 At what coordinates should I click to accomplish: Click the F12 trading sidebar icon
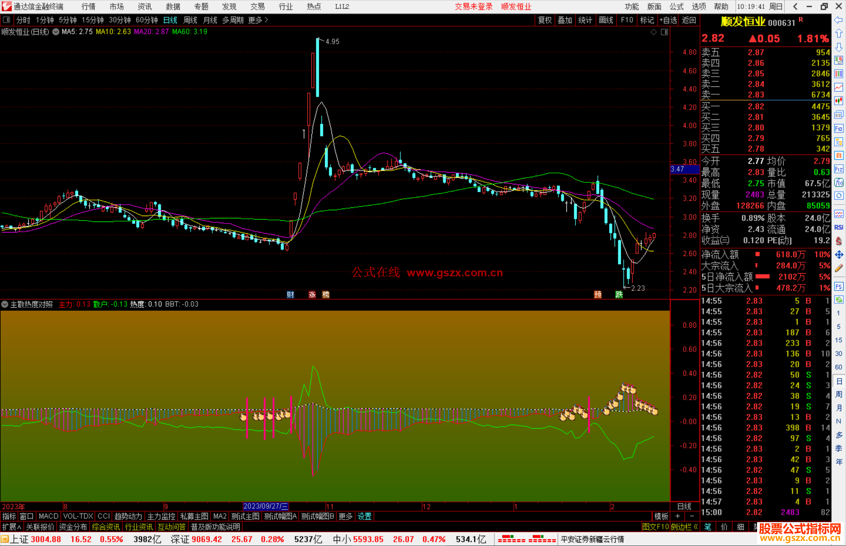click(x=839, y=169)
